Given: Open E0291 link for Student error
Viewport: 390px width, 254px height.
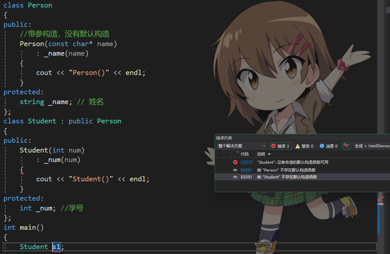Looking at the screenshot, I should (x=246, y=177).
